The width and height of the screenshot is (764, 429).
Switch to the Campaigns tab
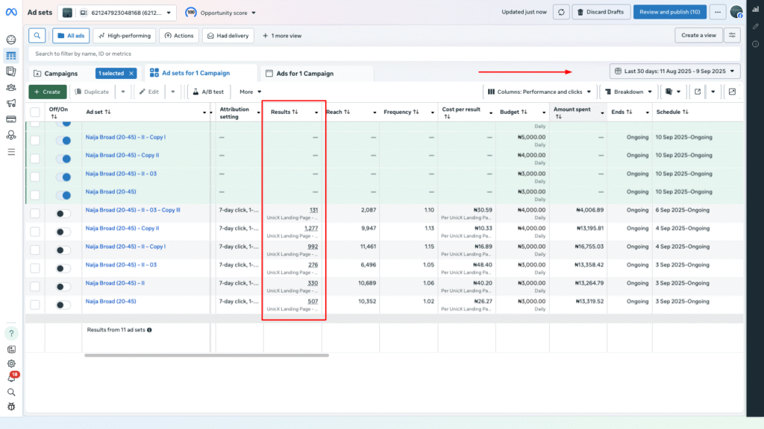coord(60,74)
